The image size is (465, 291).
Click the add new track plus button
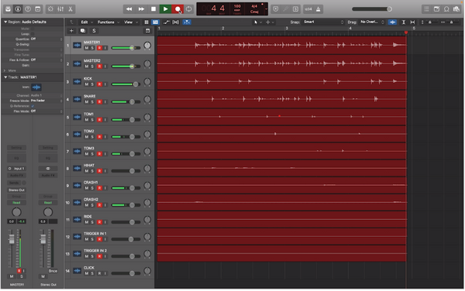[x=71, y=31]
